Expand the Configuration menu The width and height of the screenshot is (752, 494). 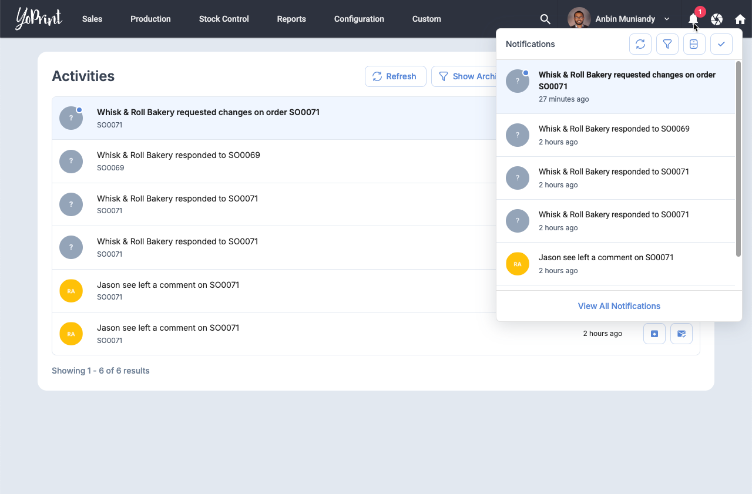click(x=359, y=19)
